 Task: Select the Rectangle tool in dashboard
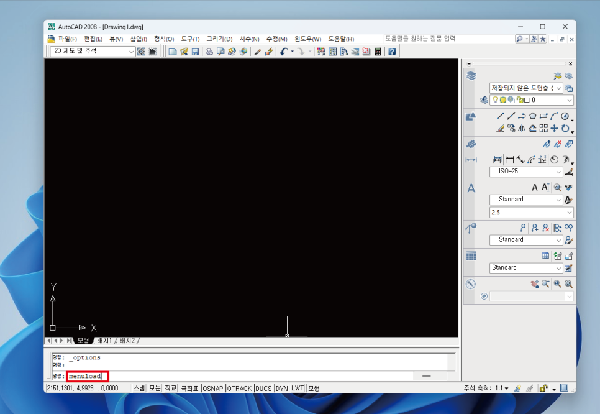[543, 116]
